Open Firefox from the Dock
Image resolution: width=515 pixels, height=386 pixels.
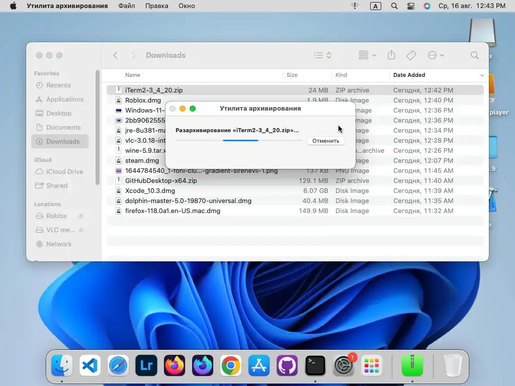[x=175, y=365]
